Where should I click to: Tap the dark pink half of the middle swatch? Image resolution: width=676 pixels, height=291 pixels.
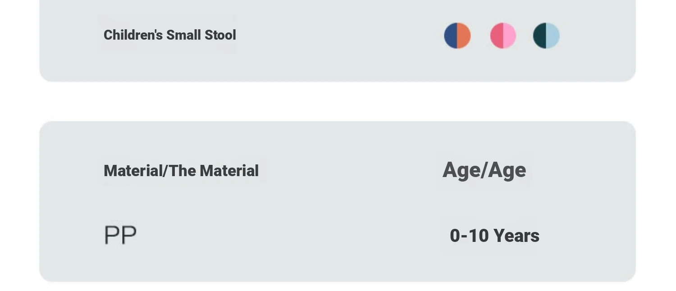pos(497,36)
